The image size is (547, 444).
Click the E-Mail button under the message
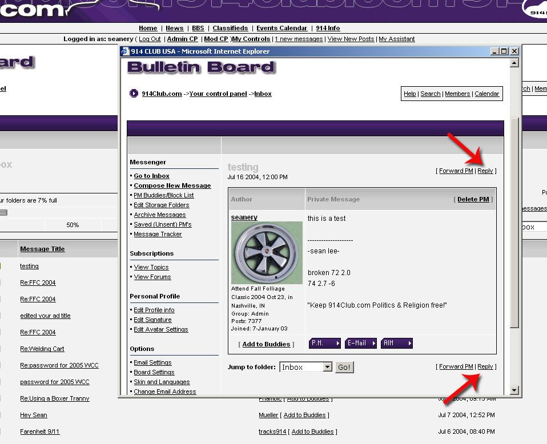pyautogui.click(x=361, y=343)
